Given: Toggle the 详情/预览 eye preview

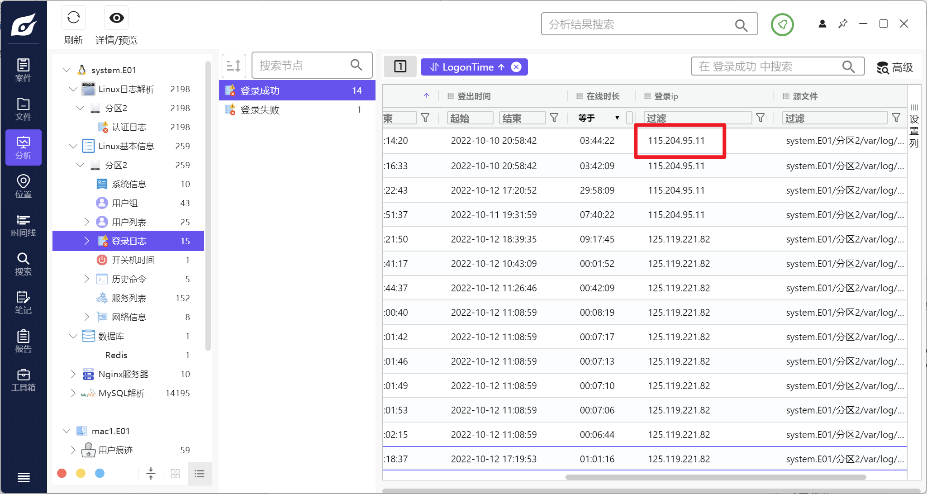Looking at the screenshot, I should 116,18.
